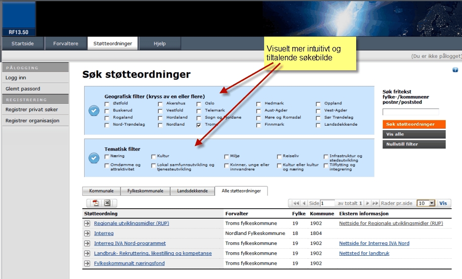Check the Reiseliv checkbox
462x279 pixels.
click(279, 156)
